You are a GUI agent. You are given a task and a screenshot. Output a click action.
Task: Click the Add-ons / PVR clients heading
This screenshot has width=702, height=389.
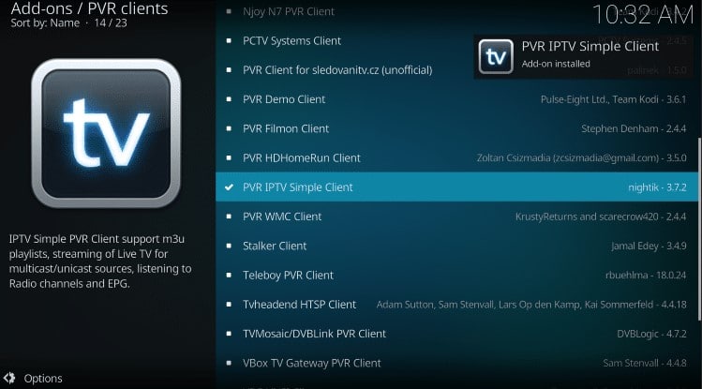pos(90,8)
